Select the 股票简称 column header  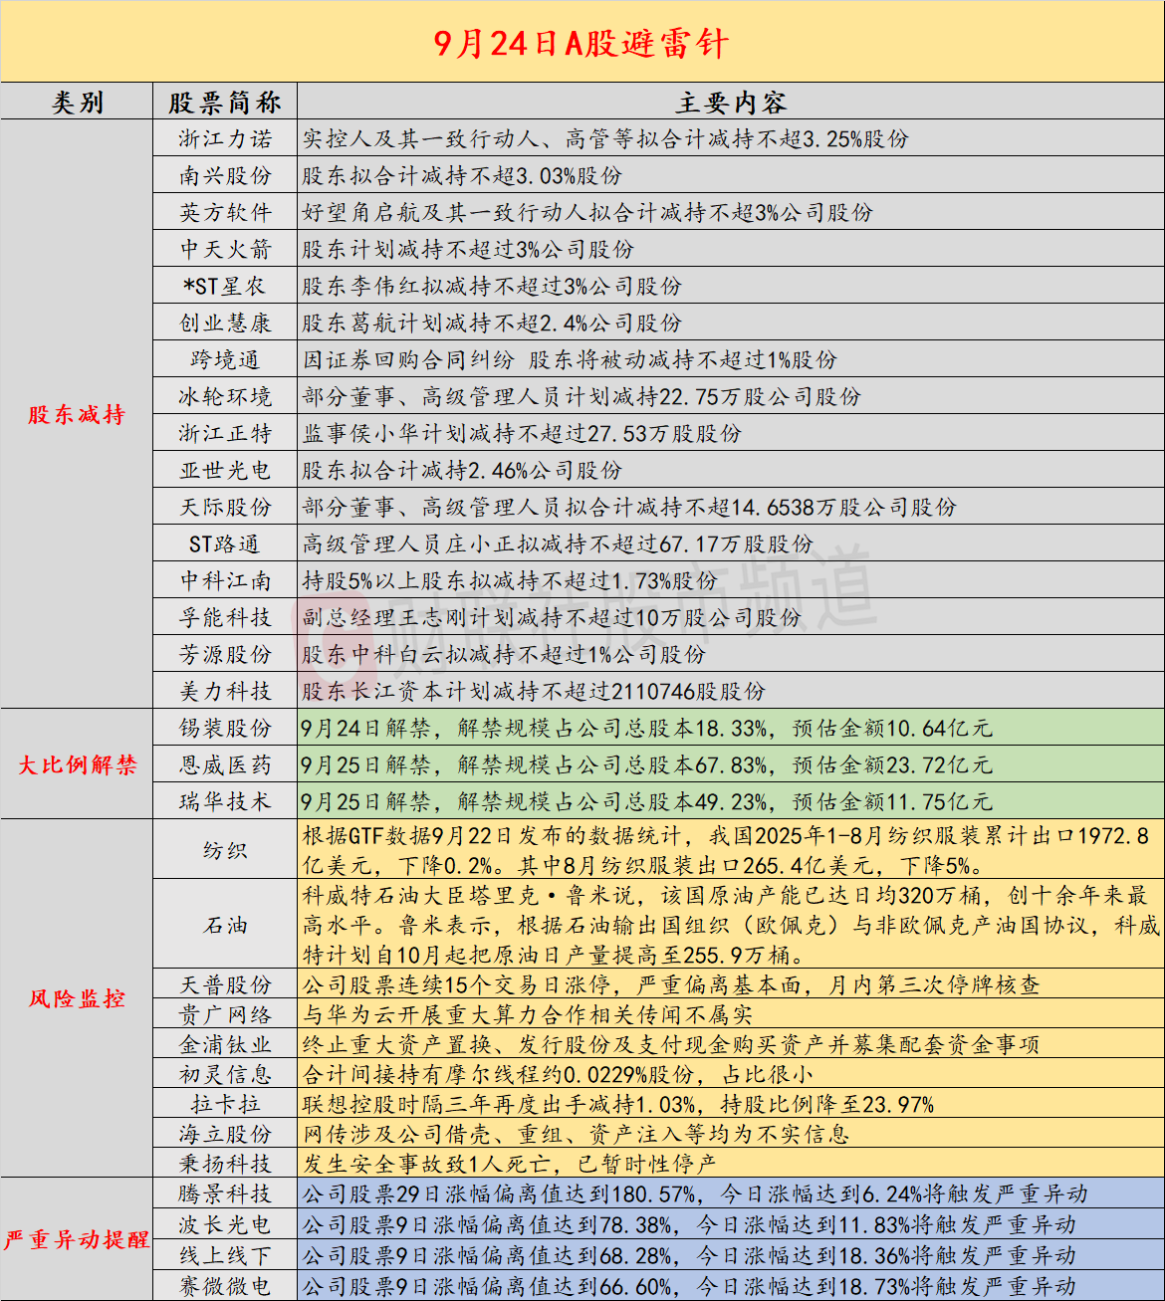[225, 103]
